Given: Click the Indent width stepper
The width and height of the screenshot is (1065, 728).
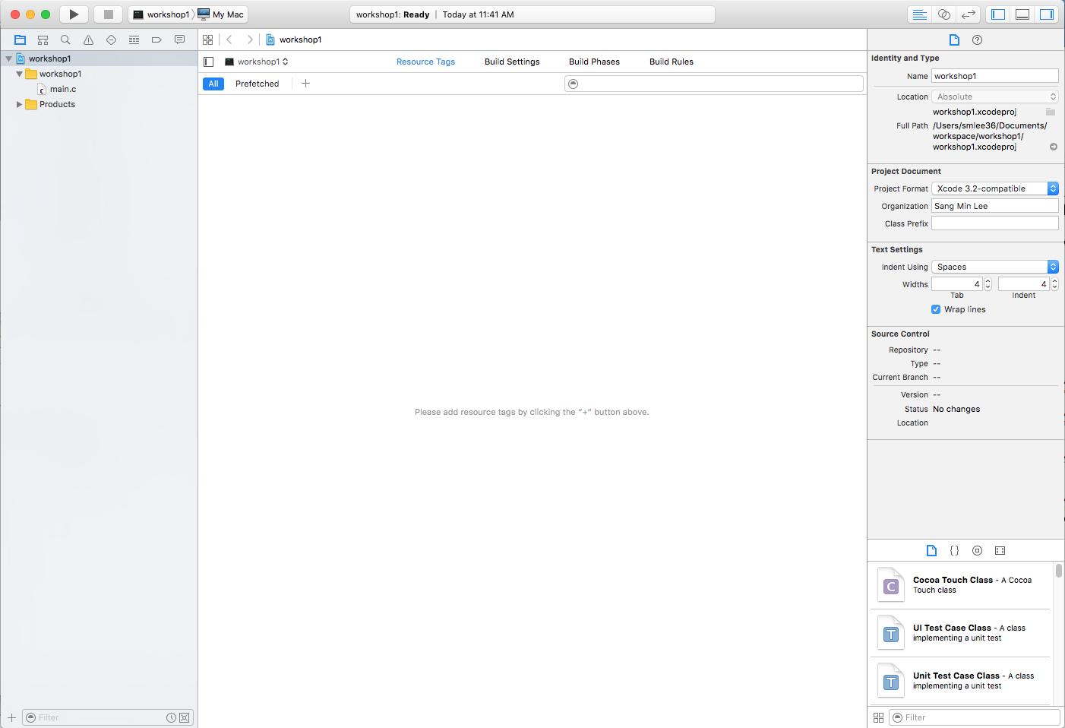Looking at the screenshot, I should 1054,284.
